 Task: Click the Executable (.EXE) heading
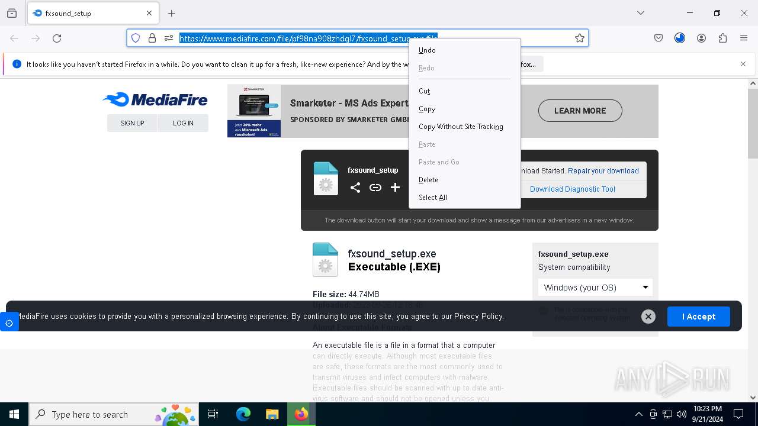pyautogui.click(x=394, y=267)
